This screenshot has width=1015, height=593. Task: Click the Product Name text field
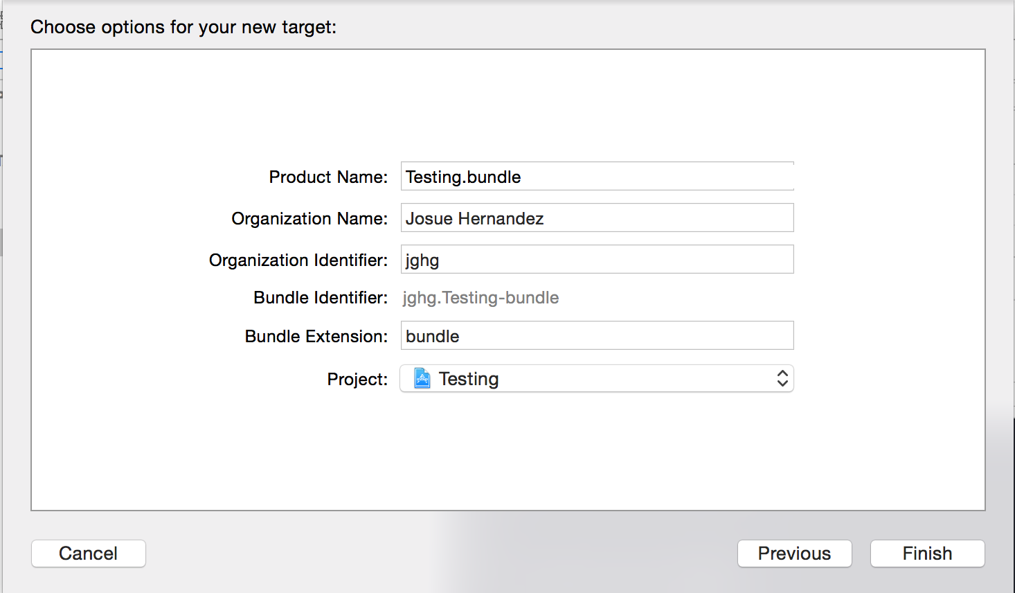click(597, 176)
